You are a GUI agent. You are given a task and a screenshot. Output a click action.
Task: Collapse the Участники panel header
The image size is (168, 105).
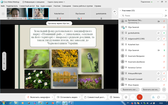(x=120, y=10)
